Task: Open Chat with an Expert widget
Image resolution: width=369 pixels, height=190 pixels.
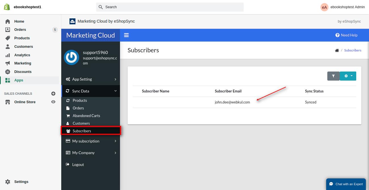Action: pos(346,184)
